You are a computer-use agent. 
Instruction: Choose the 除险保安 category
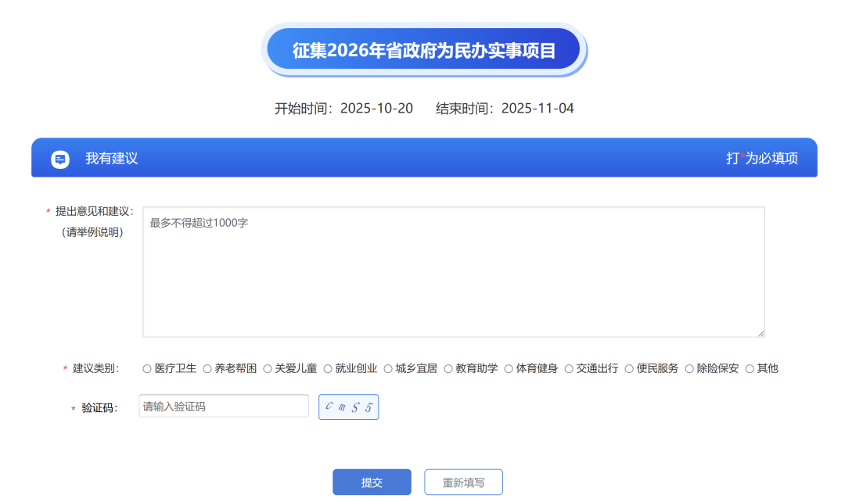point(689,369)
